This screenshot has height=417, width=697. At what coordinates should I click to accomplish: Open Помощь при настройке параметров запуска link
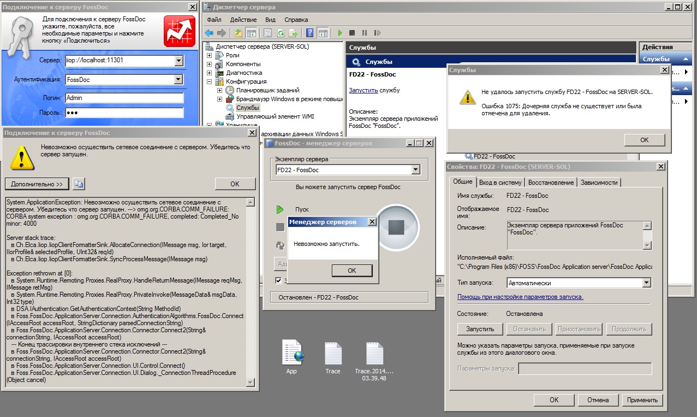click(x=520, y=297)
